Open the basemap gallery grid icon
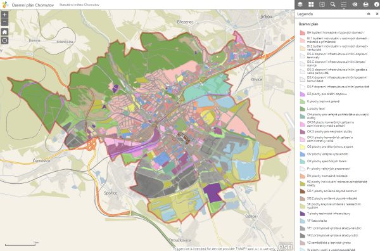380x251 pixels. tap(311, 4)
